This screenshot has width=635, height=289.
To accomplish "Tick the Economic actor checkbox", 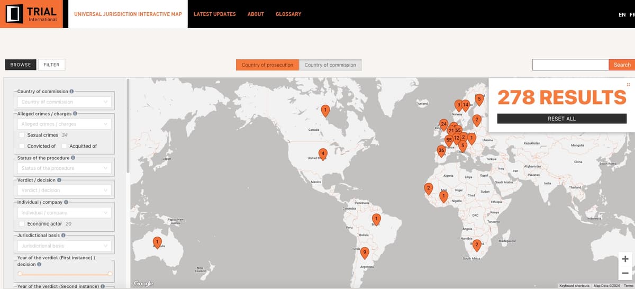I will (22, 224).
